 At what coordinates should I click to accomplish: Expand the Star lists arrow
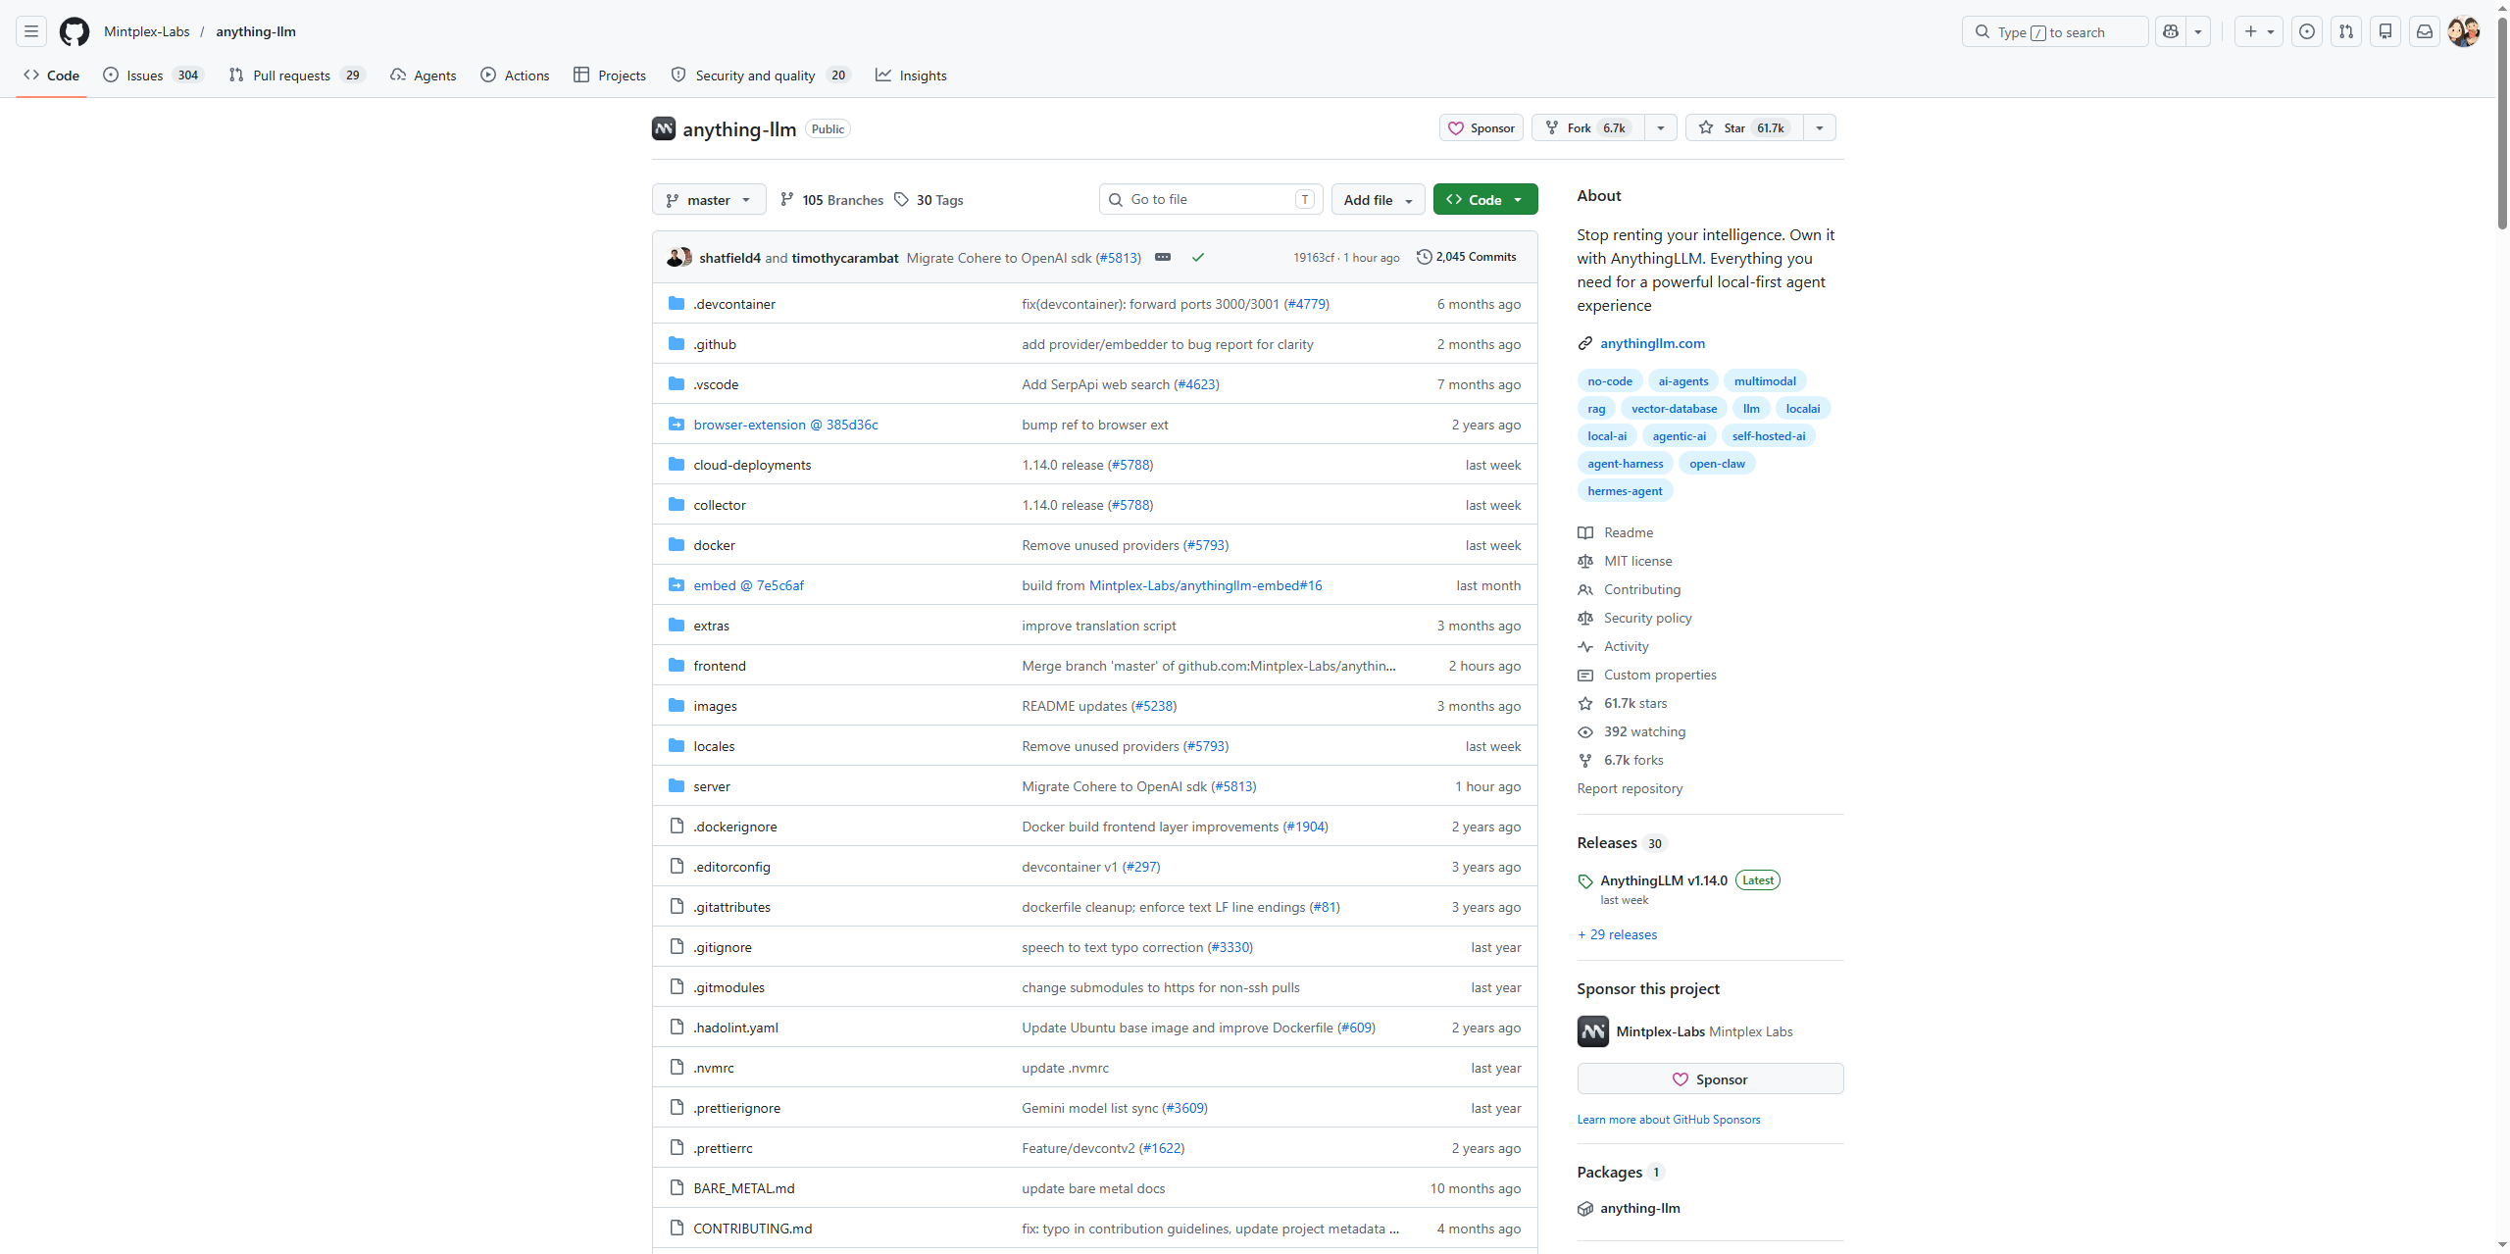click(1820, 127)
